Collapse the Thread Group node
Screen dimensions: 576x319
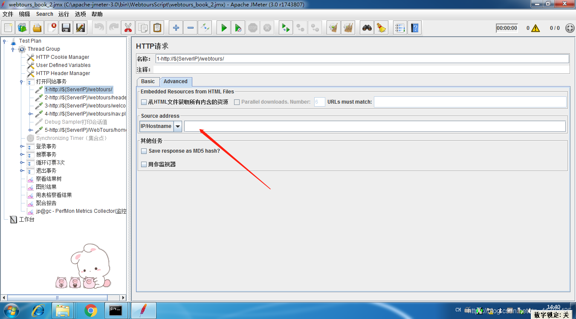(x=13, y=49)
